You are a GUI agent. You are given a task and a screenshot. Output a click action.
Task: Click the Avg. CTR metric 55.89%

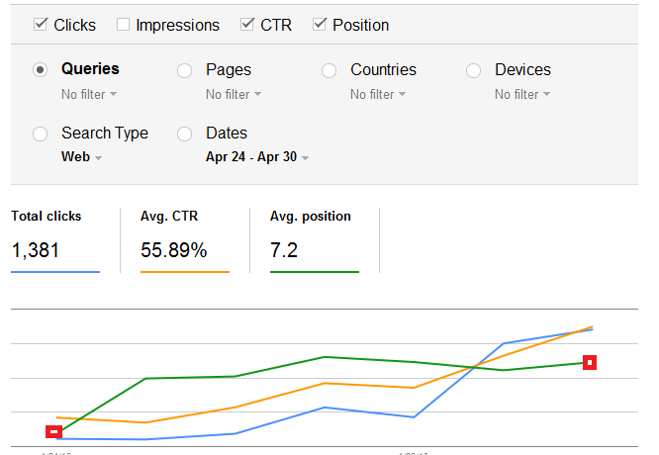(174, 250)
